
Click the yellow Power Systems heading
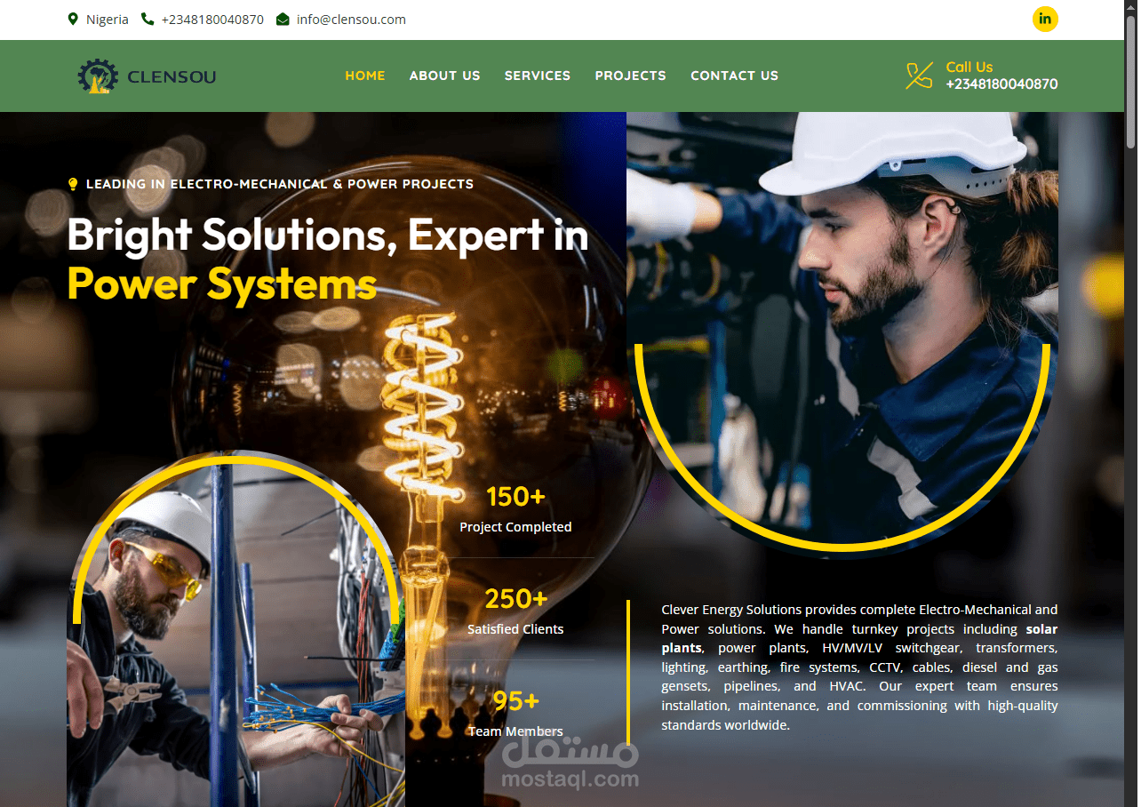pos(222,284)
